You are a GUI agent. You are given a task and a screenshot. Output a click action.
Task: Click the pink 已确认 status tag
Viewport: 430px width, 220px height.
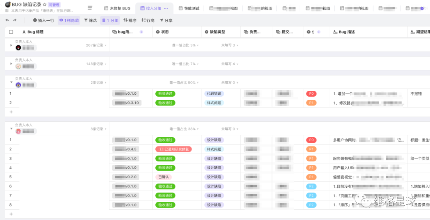[x=164, y=177]
